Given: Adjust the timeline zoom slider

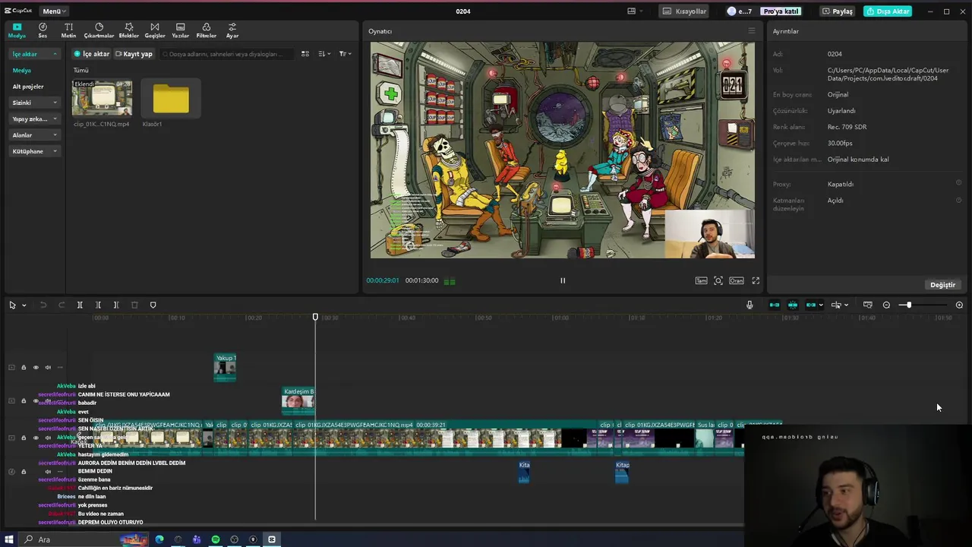Looking at the screenshot, I should pyautogui.click(x=908, y=305).
